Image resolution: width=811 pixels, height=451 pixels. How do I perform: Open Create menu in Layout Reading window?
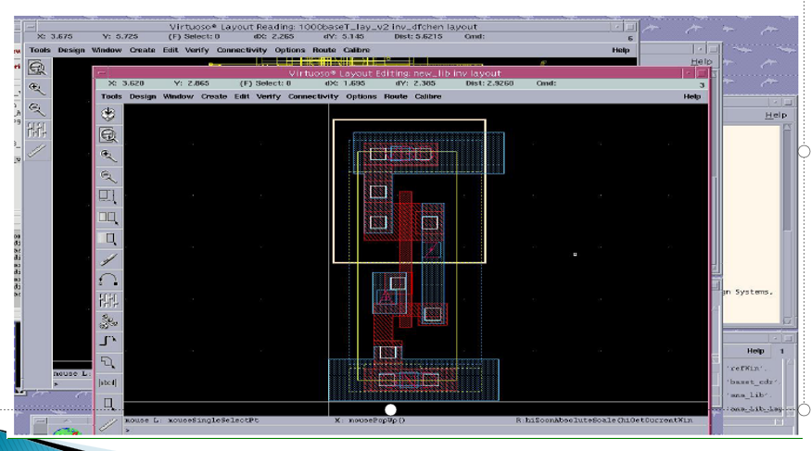click(x=142, y=50)
